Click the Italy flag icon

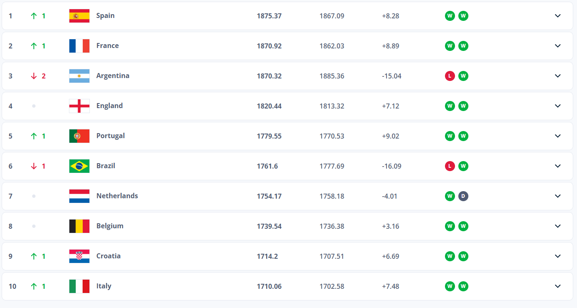coord(79,286)
